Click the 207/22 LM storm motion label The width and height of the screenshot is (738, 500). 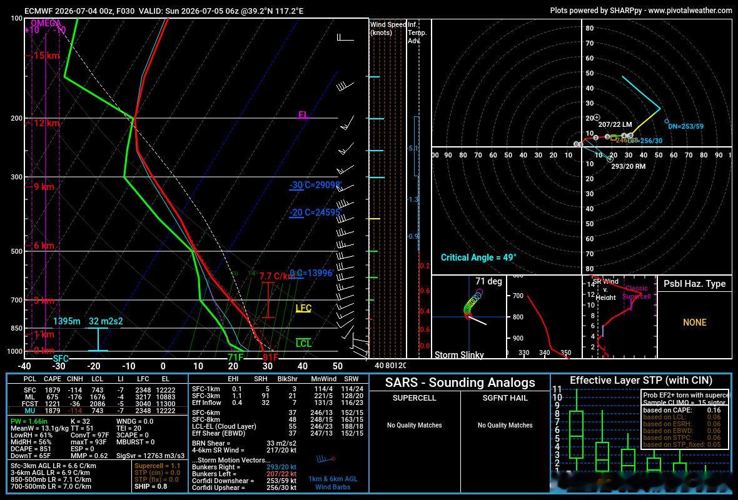click(615, 124)
